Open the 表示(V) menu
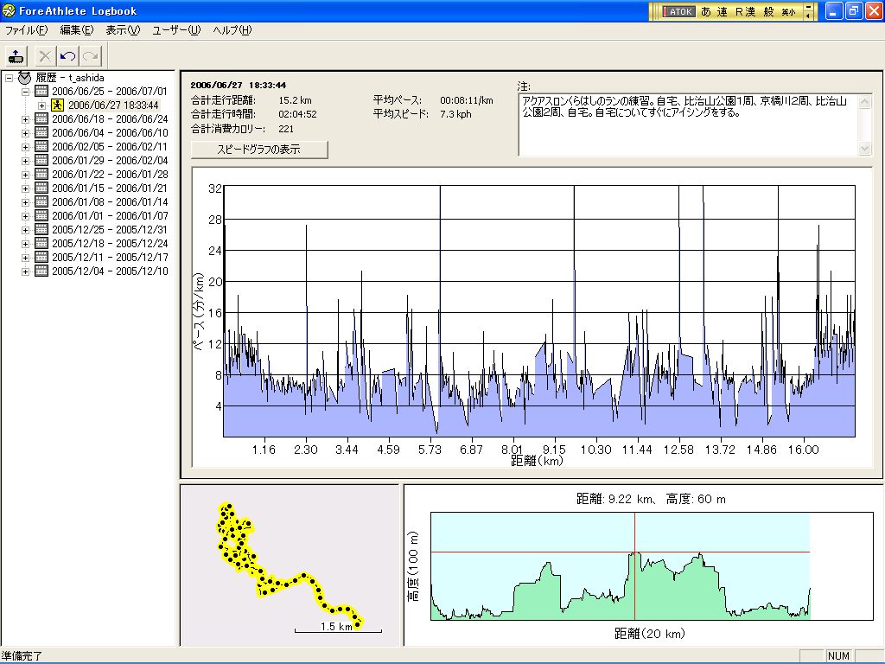Image resolution: width=885 pixels, height=664 pixels. tap(123, 30)
